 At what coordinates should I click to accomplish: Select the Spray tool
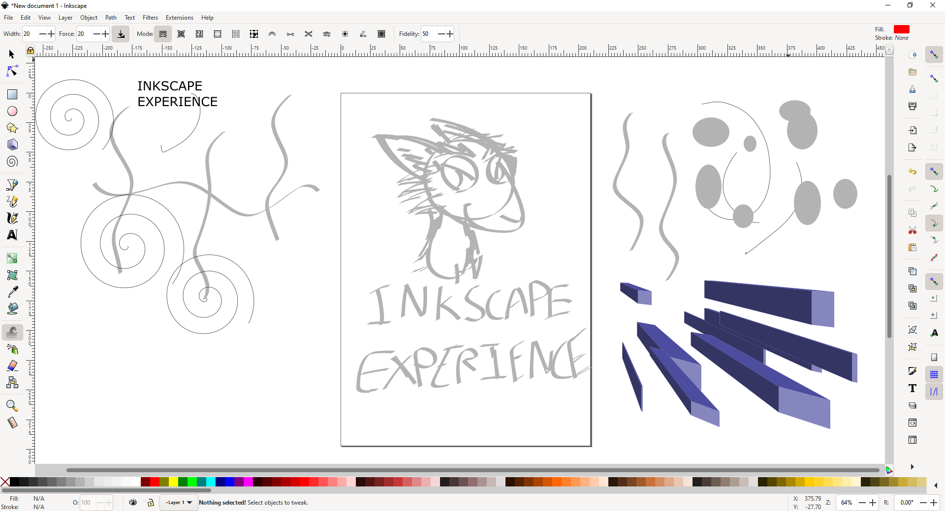coord(12,349)
